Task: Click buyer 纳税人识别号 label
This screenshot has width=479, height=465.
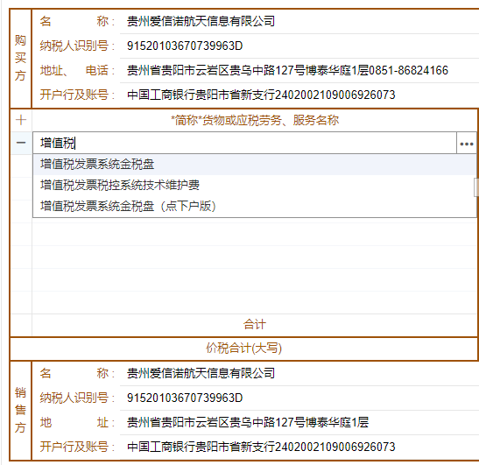Action: pyautogui.click(x=77, y=46)
